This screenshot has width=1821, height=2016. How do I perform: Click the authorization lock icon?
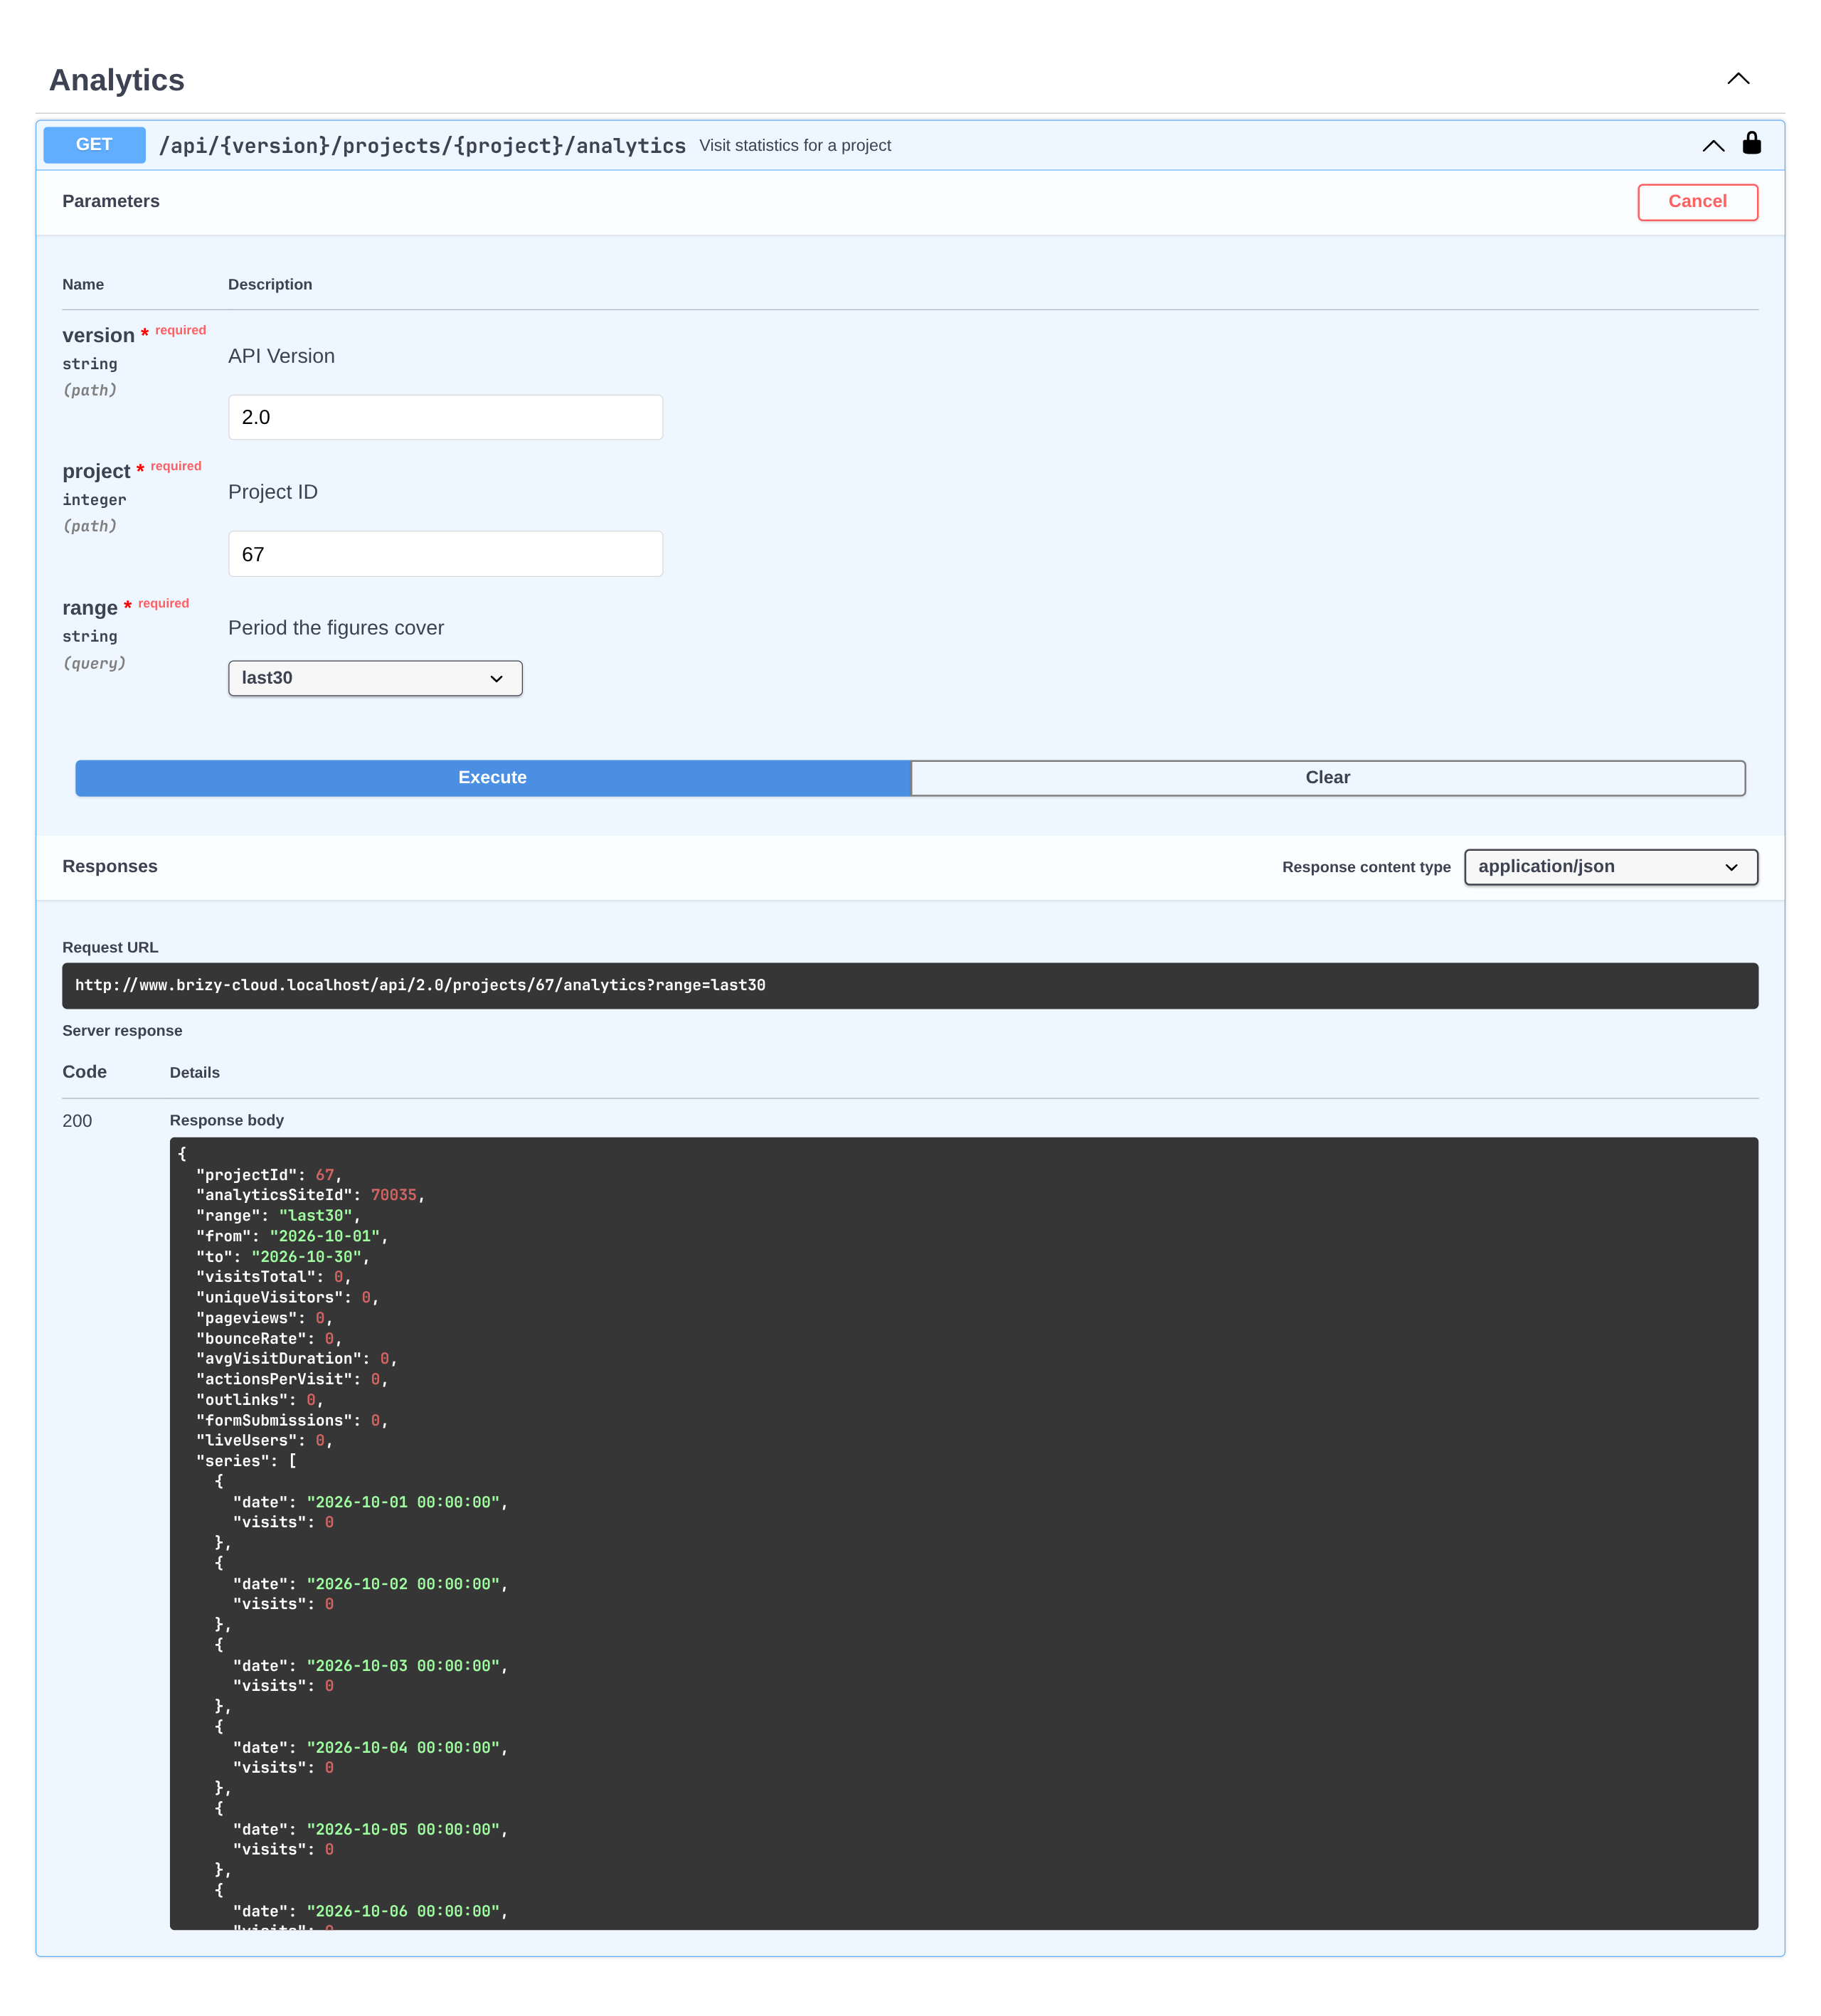pyautogui.click(x=1751, y=143)
